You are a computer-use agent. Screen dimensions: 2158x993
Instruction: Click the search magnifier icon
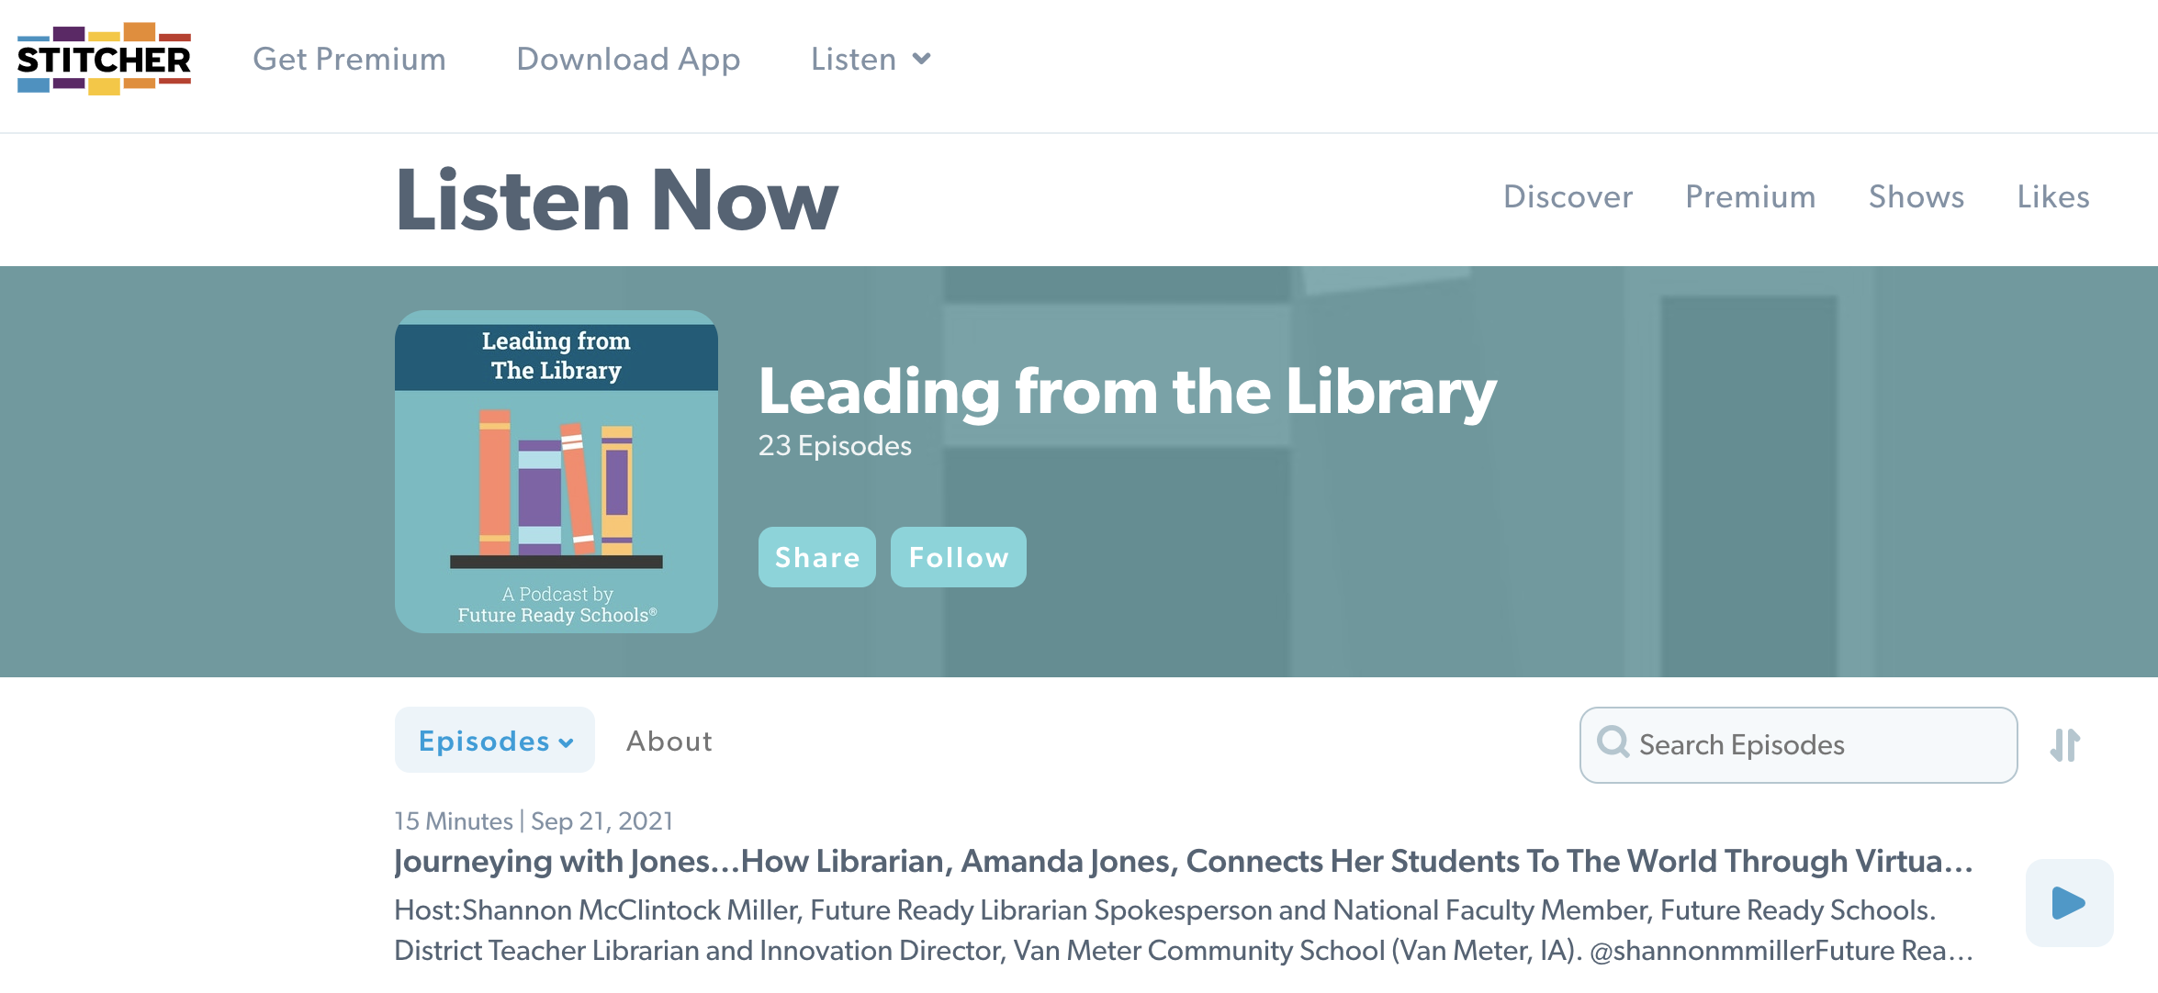(x=1613, y=742)
